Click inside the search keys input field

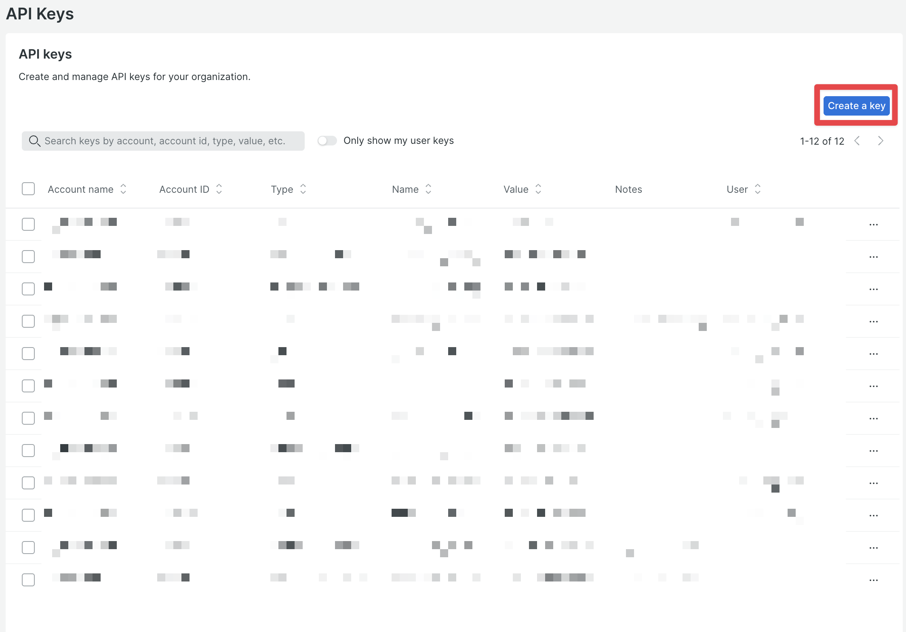[162, 141]
